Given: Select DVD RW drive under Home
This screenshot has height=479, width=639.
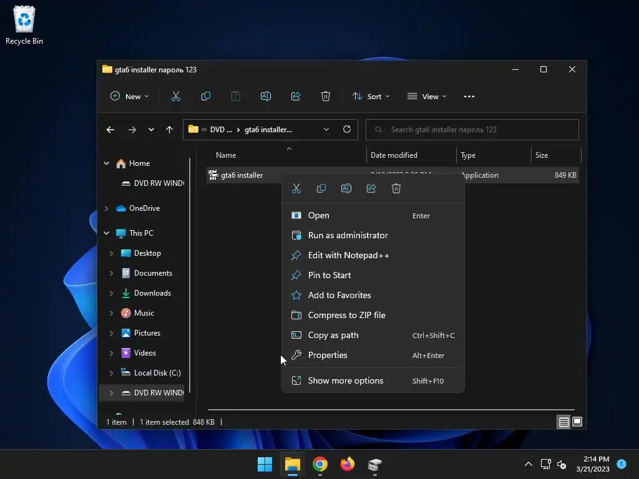Looking at the screenshot, I should [x=152, y=183].
